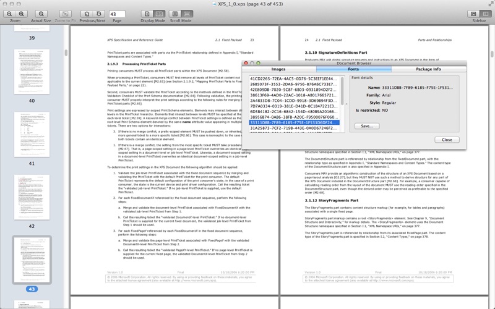The image size is (495, 309).
Task: Select font 6D5B4182-2C16-6842 in list
Action: 295,112
